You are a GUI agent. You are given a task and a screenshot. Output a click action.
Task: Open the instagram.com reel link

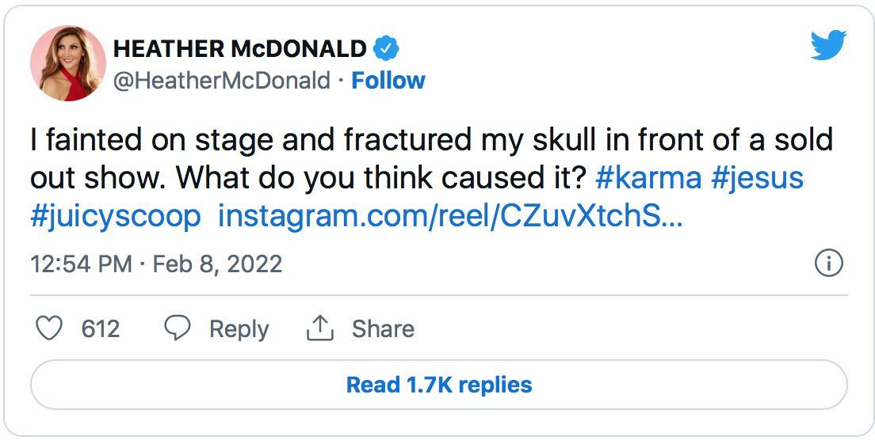tap(449, 217)
